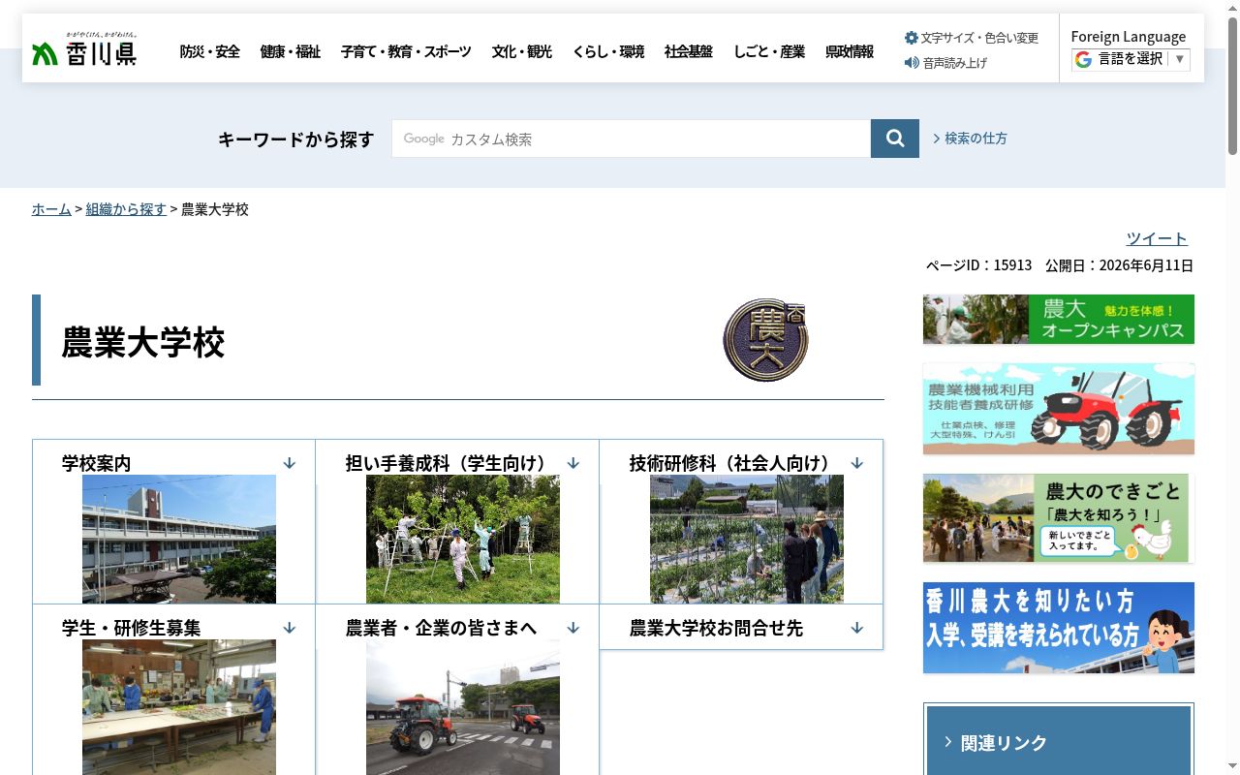Open しごと・産業 menu
Screen dimensions: 1240x775
tap(769, 51)
